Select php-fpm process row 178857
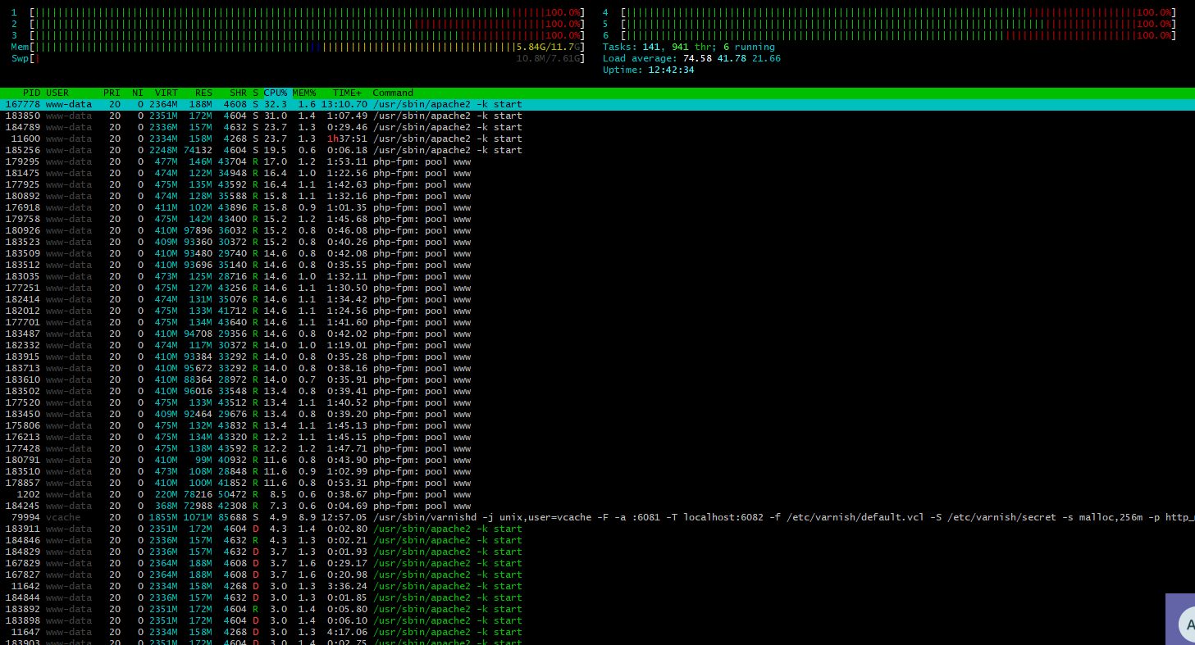This screenshot has width=1195, height=645. (x=597, y=483)
